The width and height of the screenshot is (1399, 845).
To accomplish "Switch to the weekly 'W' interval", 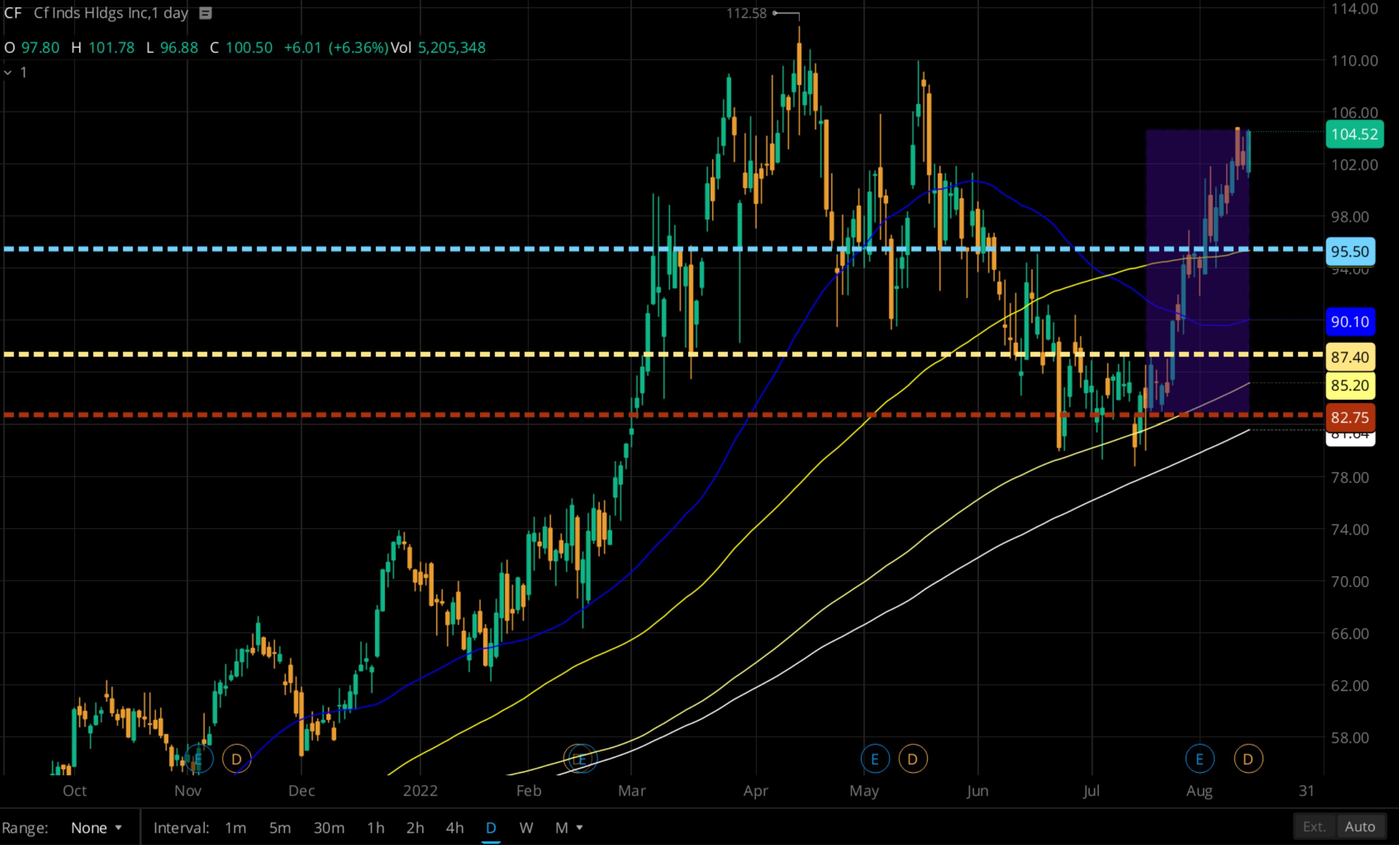I will coord(526,828).
